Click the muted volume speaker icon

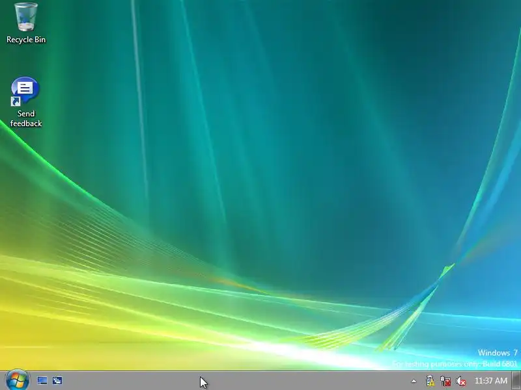pos(461,381)
